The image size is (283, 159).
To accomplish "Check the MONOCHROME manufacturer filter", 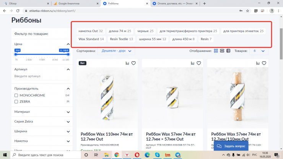I will click(x=16, y=95).
